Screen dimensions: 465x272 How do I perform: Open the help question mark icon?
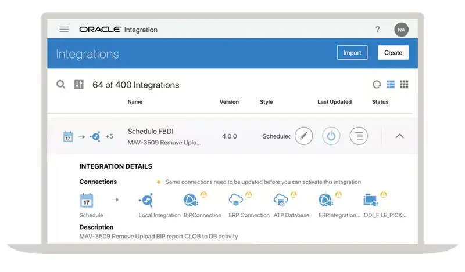(377, 30)
